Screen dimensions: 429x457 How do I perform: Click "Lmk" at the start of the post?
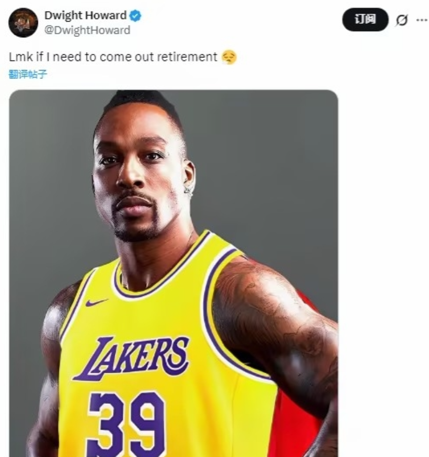21,57
